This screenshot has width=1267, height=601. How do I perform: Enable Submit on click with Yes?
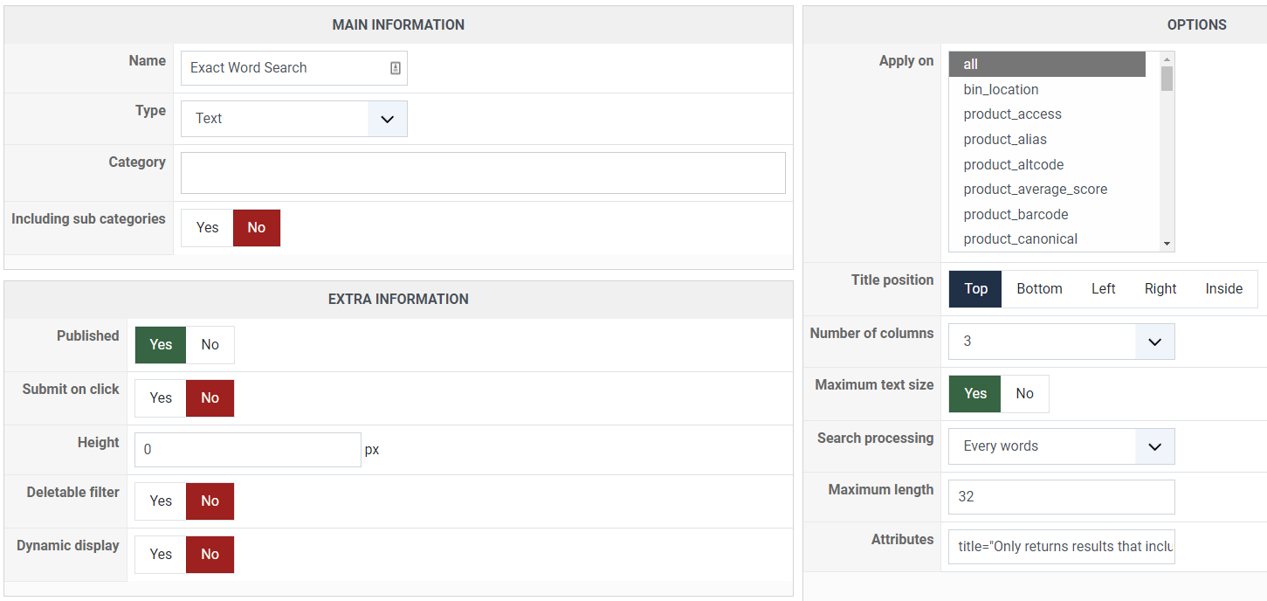coord(161,398)
